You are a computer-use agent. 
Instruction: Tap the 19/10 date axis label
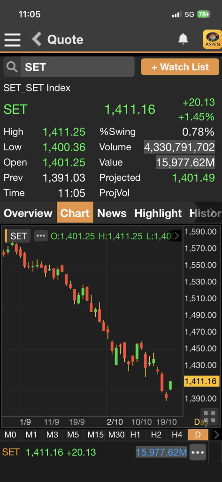click(x=167, y=421)
